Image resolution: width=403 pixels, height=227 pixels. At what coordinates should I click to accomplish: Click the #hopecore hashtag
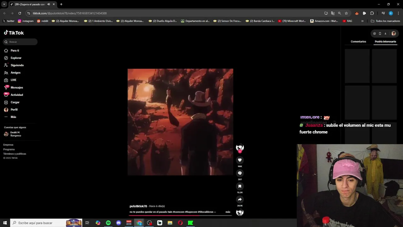pos(191,212)
